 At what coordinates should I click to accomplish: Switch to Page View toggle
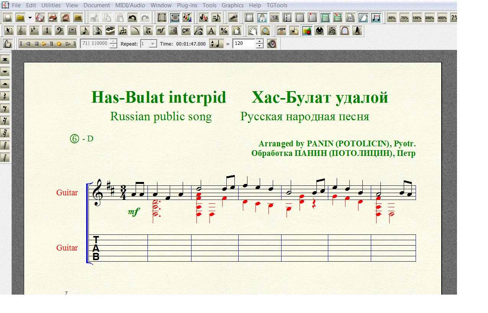pyautogui.click(x=175, y=18)
